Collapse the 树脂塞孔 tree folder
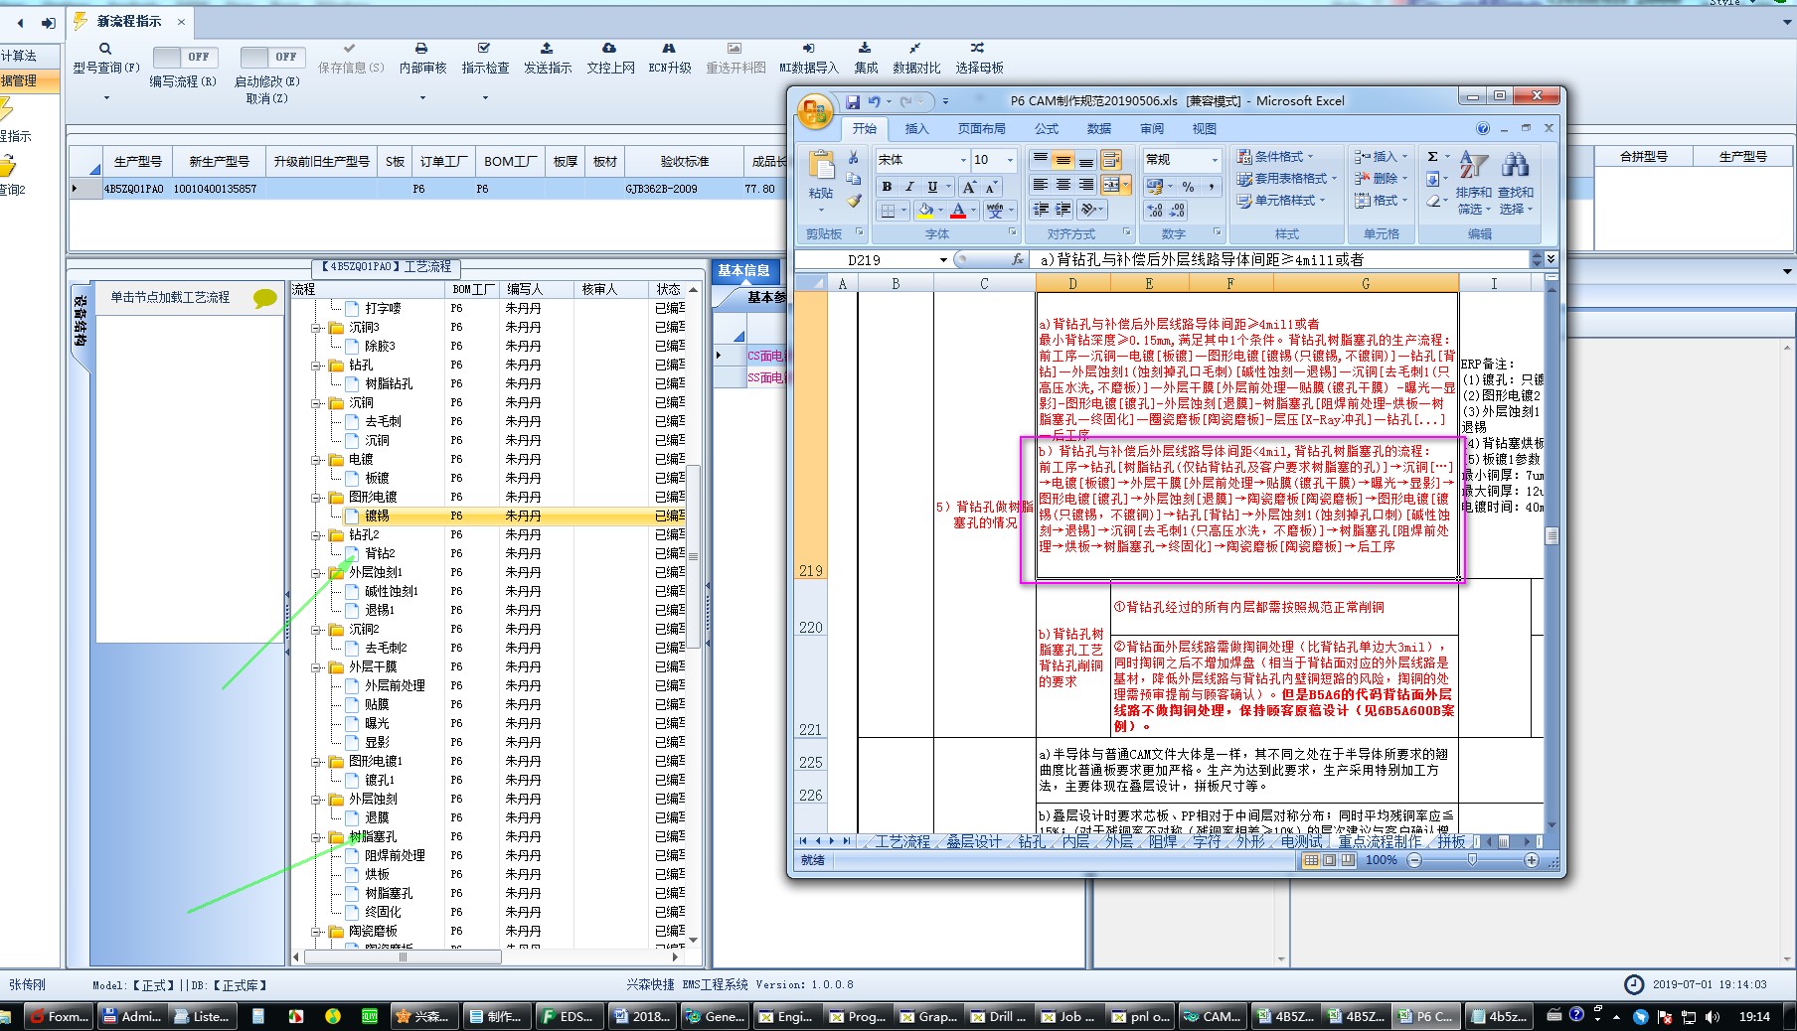Viewport: 1797px width, 1031px height. click(x=318, y=836)
